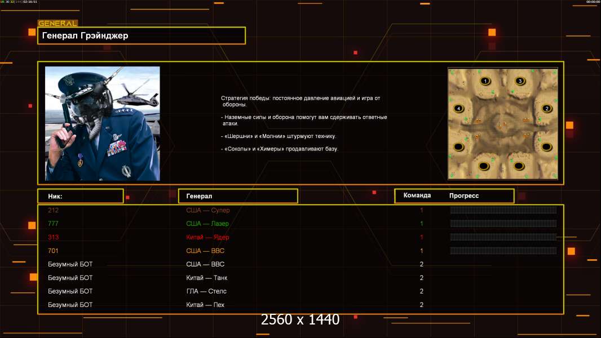601x338 pixels.
Task: Click the progress bar for player 701
Action: pyautogui.click(x=503, y=251)
